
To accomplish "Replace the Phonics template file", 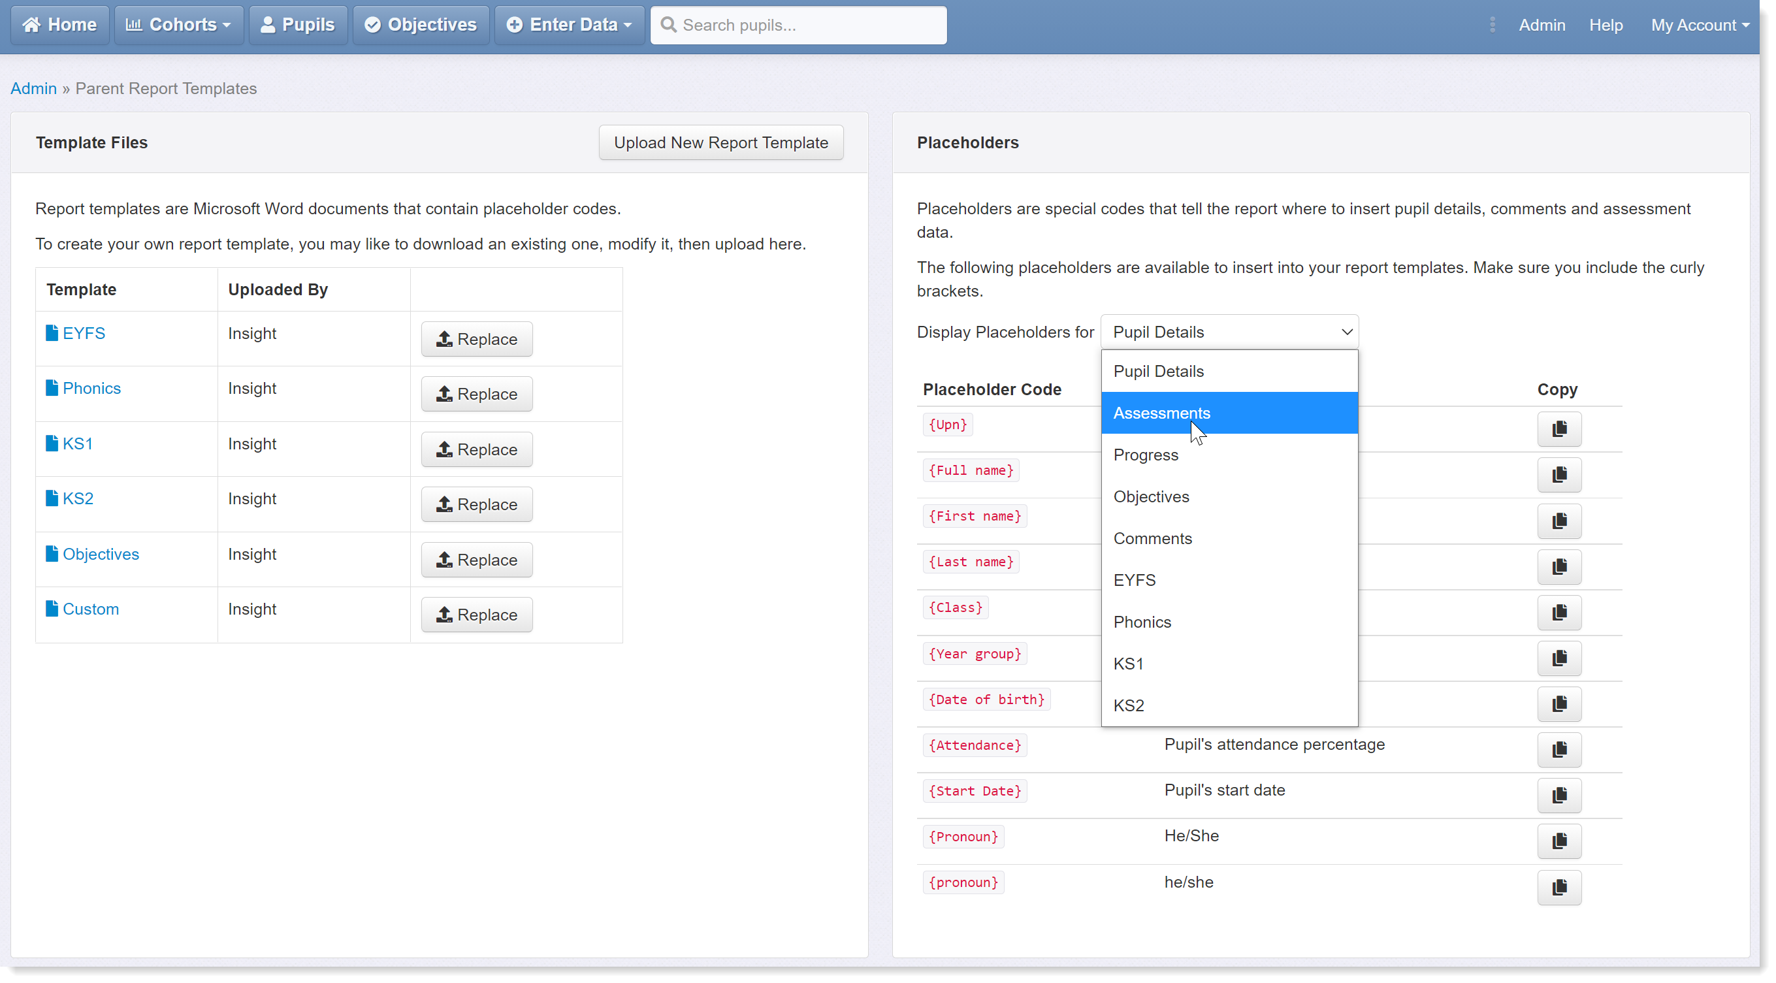I will (476, 395).
